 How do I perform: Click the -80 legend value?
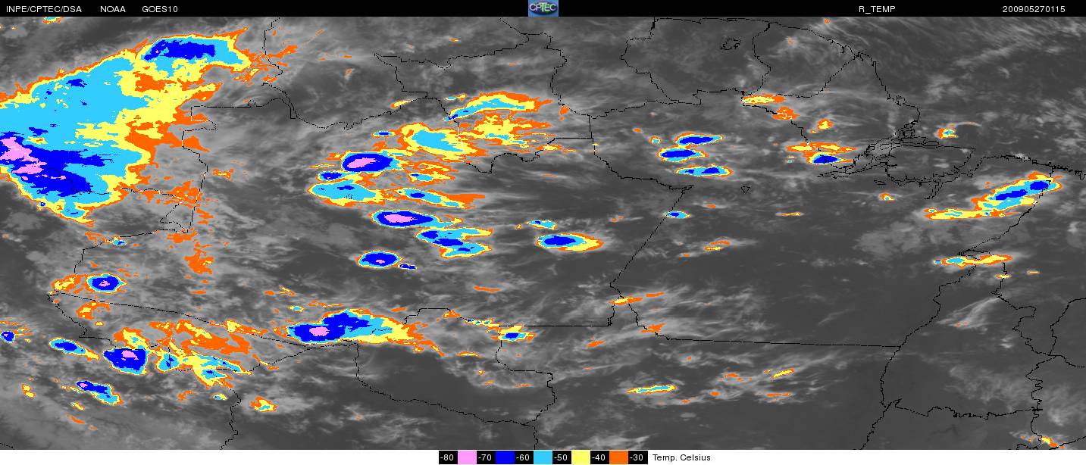coord(447,457)
